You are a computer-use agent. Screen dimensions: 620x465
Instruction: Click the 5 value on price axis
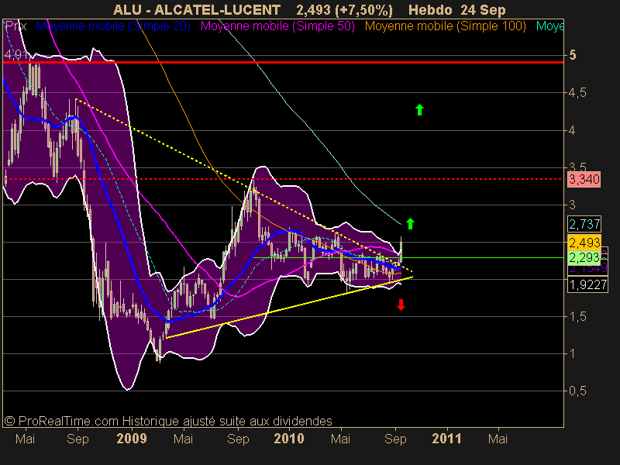click(573, 55)
